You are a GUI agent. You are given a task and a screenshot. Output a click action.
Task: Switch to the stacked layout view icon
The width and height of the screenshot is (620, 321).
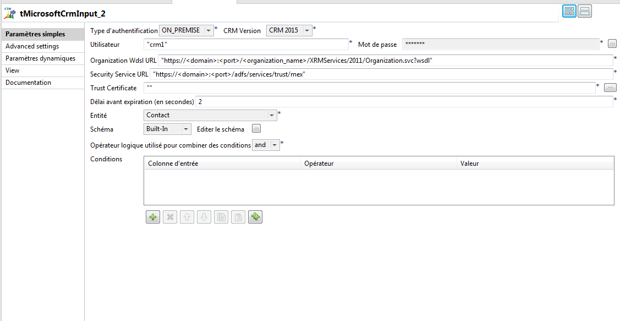pyautogui.click(x=584, y=11)
